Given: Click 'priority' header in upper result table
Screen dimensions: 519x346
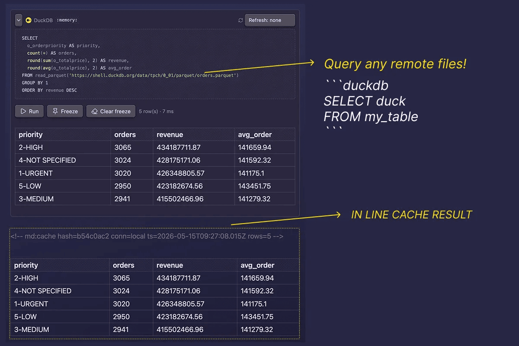Looking at the screenshot, I should point(31,135).
